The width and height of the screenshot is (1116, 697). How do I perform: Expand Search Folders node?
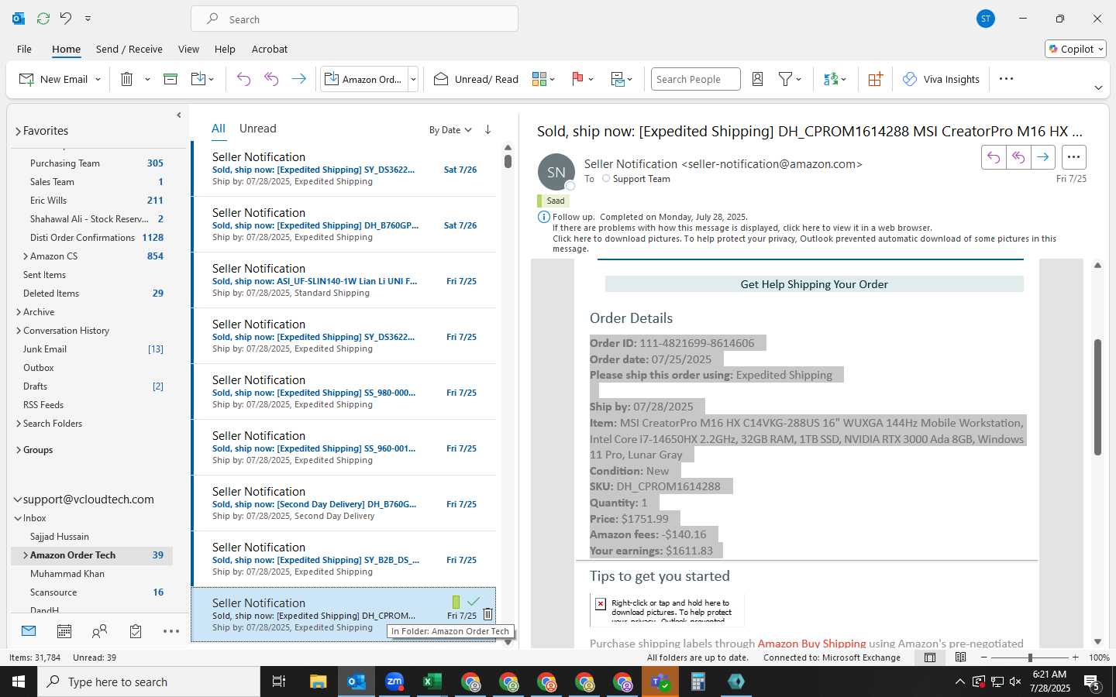tap(19, 424)
